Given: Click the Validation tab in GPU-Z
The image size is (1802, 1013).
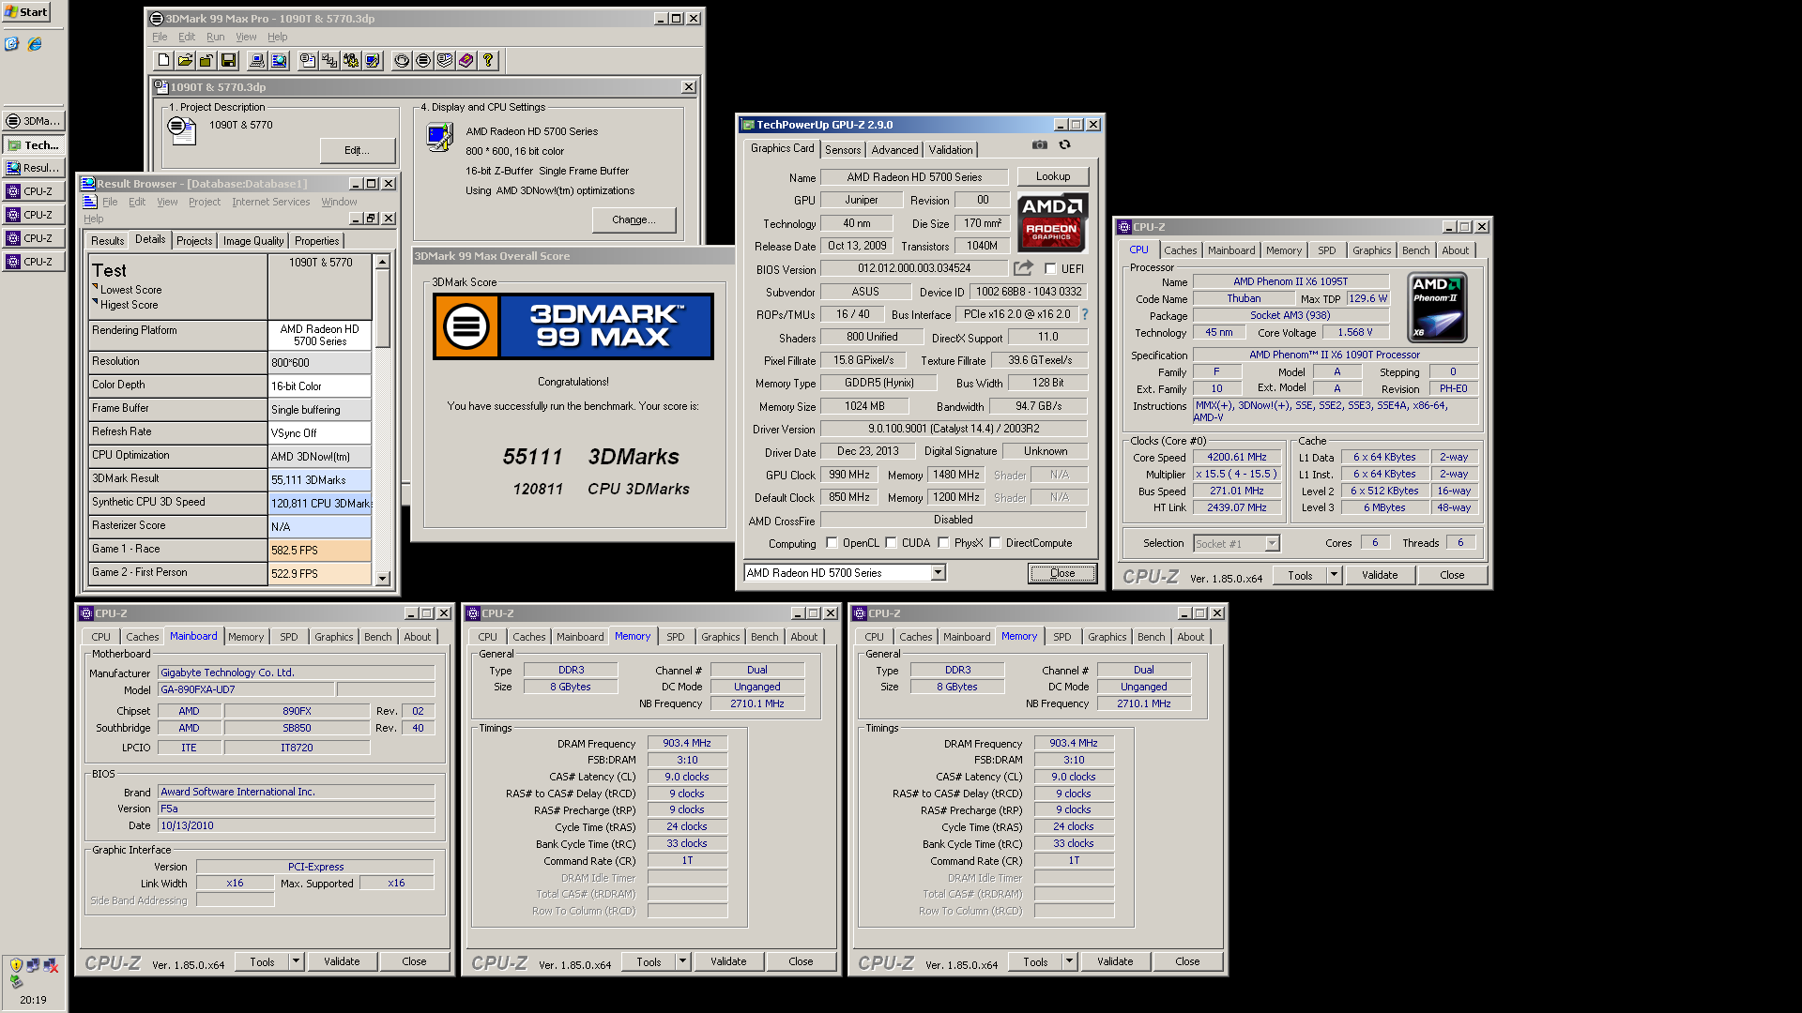Looking at the screenshot, I should click(x=951, y=150).
